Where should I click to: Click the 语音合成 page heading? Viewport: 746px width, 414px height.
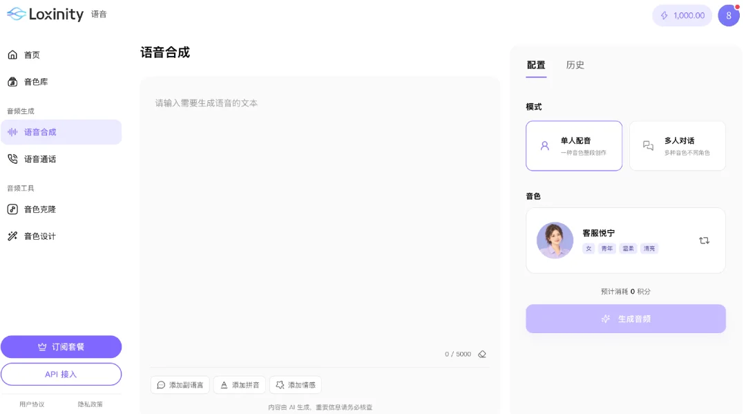click(x=165, y=53)
